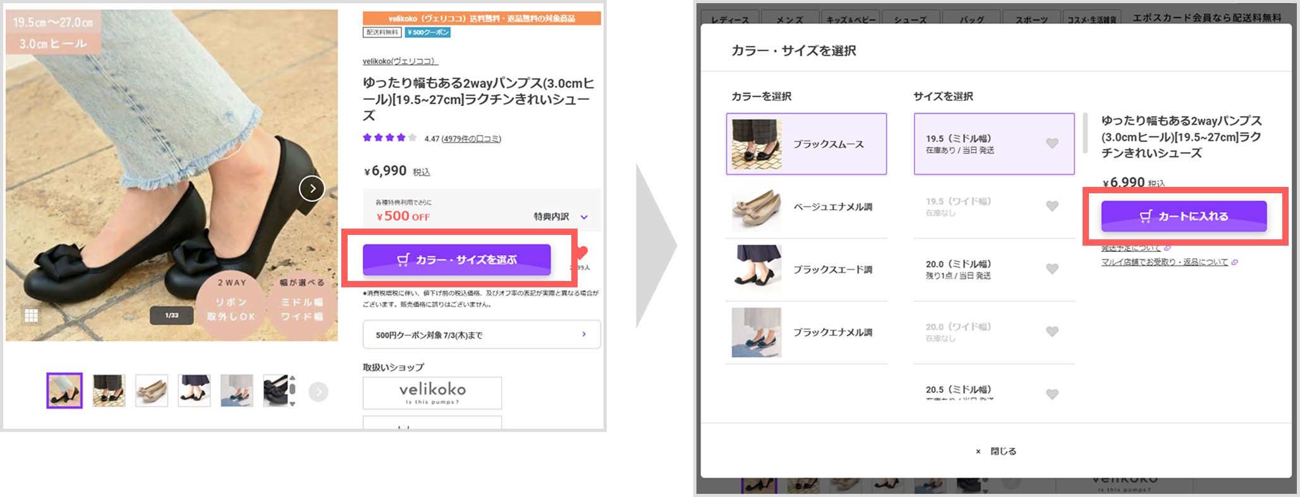Open the コスメ・生活雑貨 category tab
Image resolution: width=1300 pixels, height=497 pixels.
(x=1091, y=18)
